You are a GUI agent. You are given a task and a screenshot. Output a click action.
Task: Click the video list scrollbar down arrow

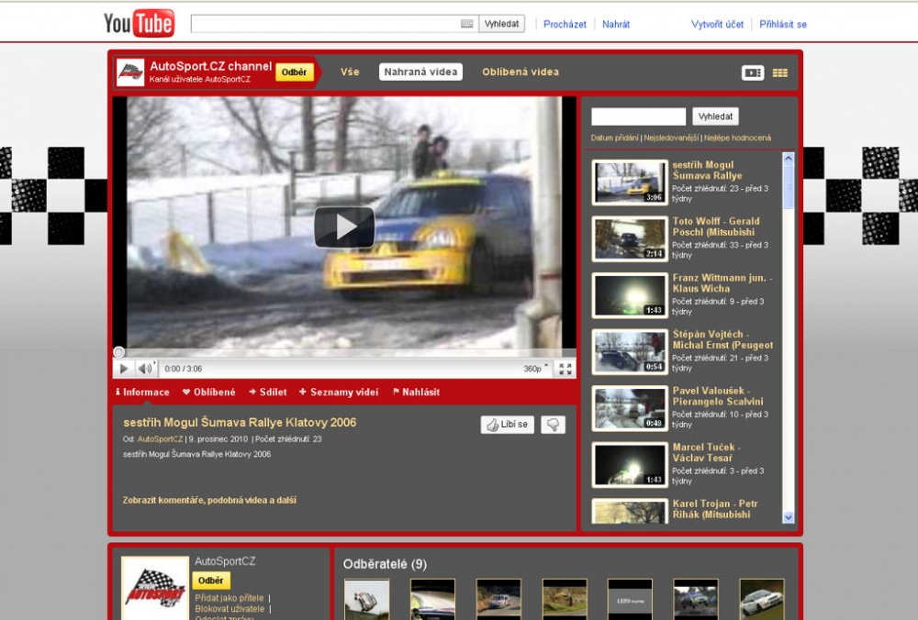[x=788, y=517]
